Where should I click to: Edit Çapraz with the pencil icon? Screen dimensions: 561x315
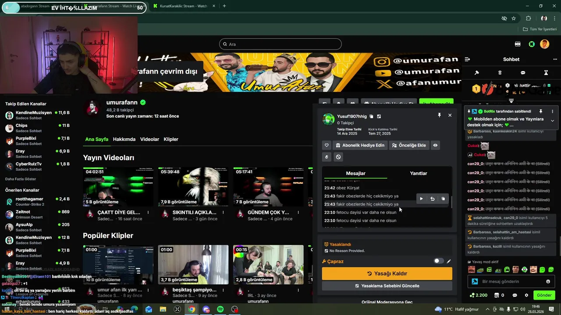click(x=449, y=261)
